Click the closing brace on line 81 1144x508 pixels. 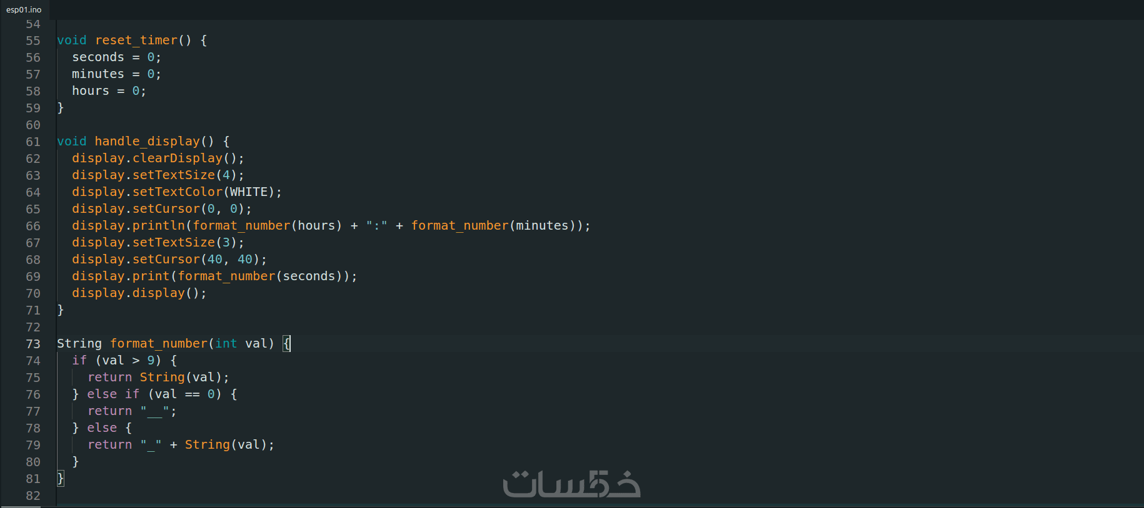(61, 479)
